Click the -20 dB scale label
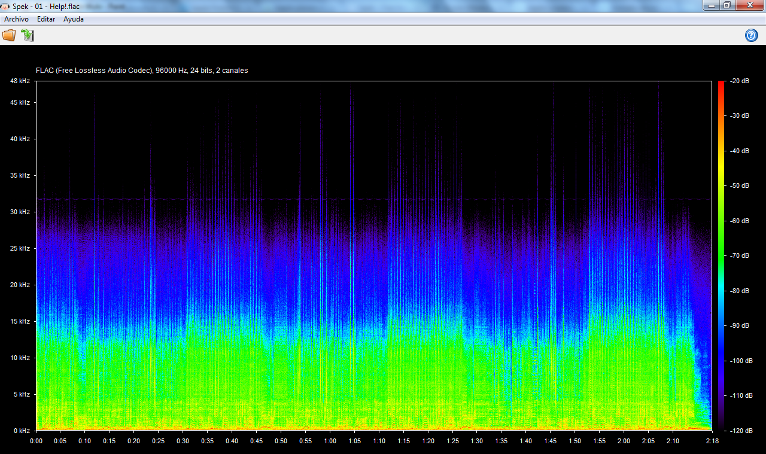 740,81
